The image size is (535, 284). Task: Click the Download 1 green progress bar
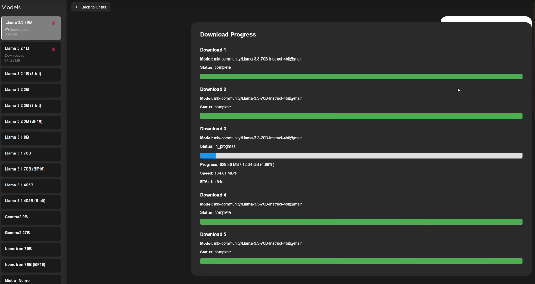click(361, 77)
